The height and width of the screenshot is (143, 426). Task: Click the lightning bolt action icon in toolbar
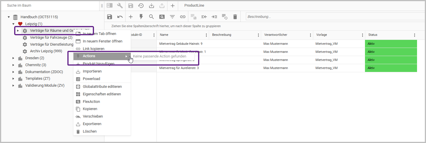click(141, 17)
